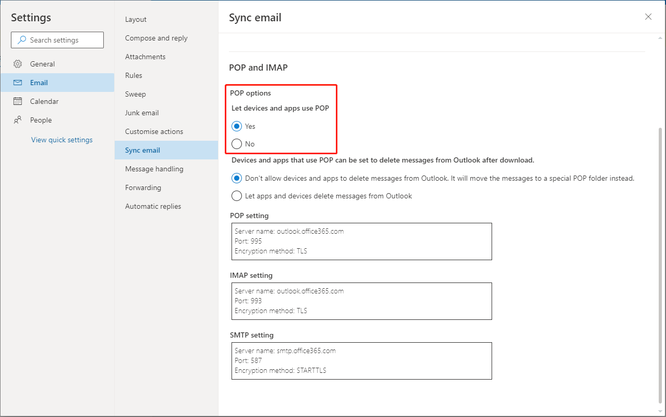This screenshot has width=666, height=417.
Task: Close the Sync email settings panel
Action: (648, 17)
